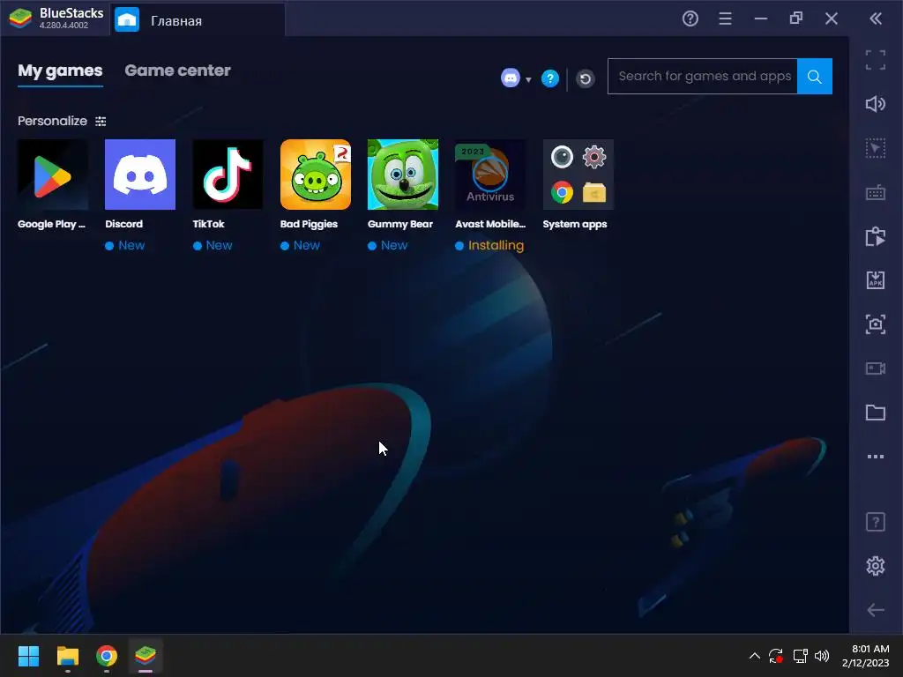Screen dimensions: 903x677
Task: Click the blue help question mark
Action: coord(550,78)
